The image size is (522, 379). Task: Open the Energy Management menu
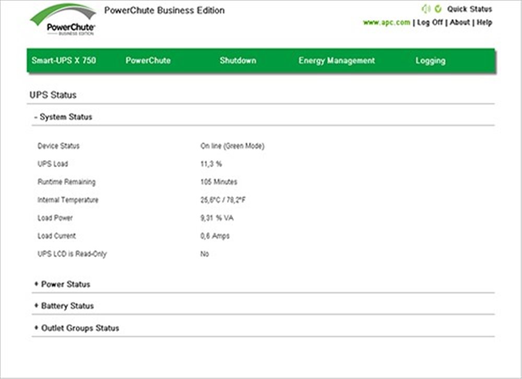(x=336, y=61)
